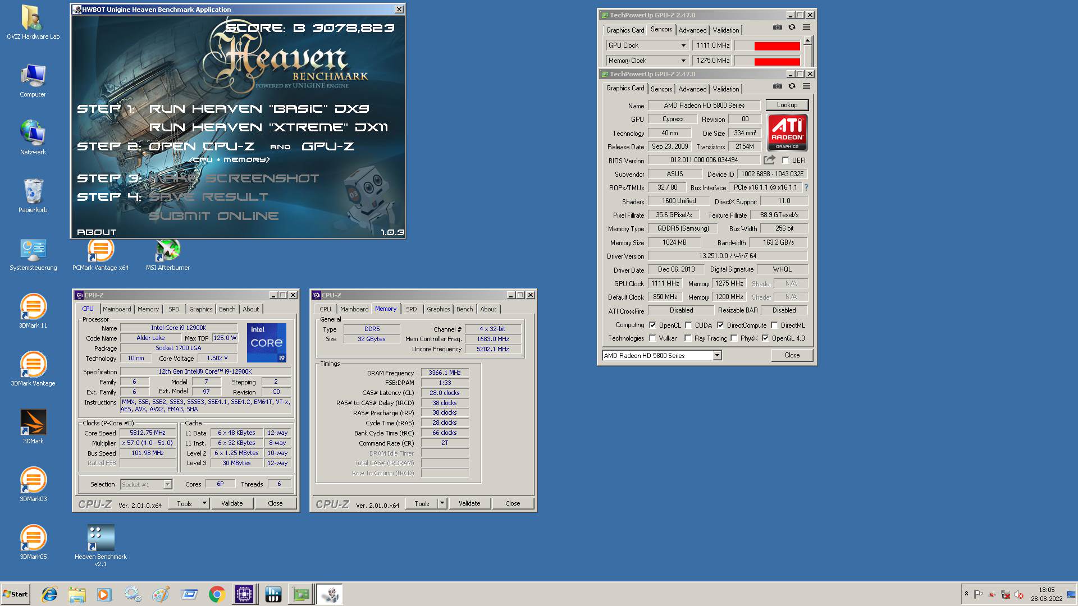This screenshot has width=1078, height=606.
Task: Switch to Mainboard tab in left CPU-Z window
Action: click(x=117, y=309)
